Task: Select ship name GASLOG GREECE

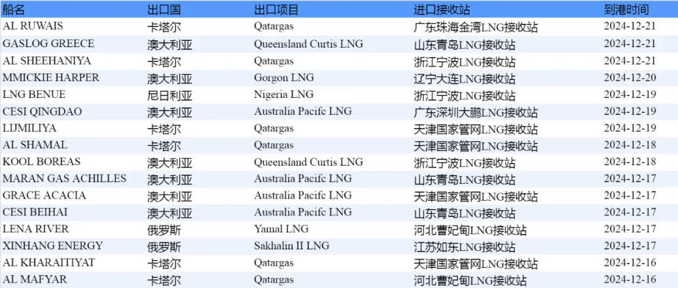Action: 48,44
